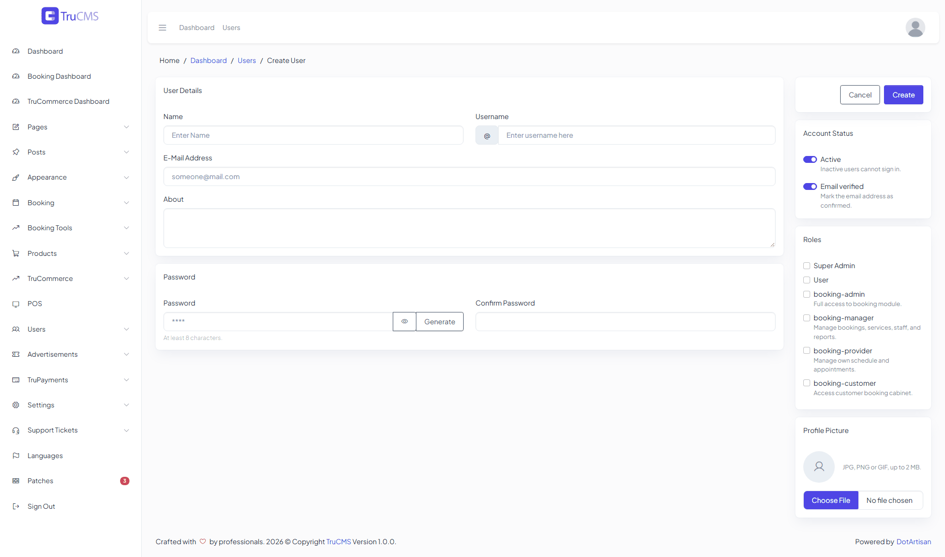This screenshot has width=945, height=557.
Task: Click the Products cart icon
Action: 16,253
